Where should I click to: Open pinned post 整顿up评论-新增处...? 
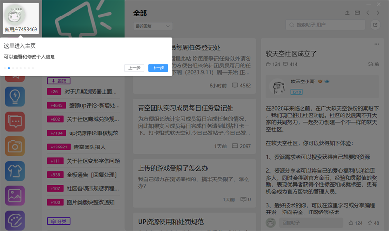coord(94,105)
